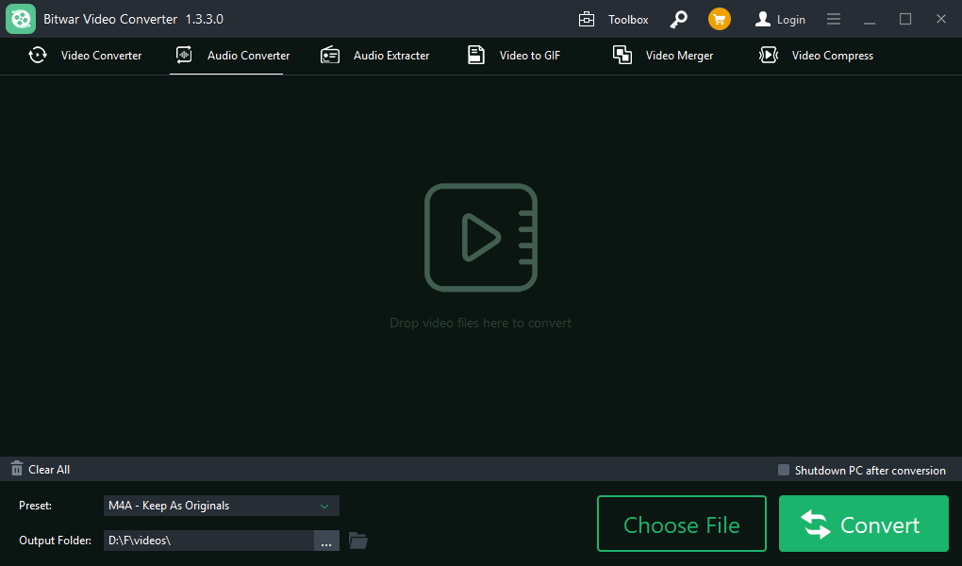The height and width of the screenshot is (566, 962).
Task: Select the Audio Converter tab
Action: 233,56
